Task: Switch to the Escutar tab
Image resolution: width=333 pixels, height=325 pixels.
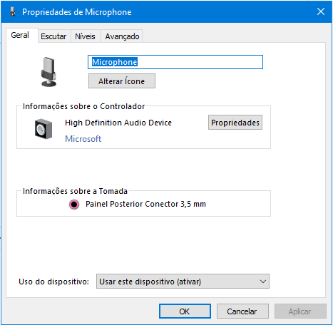Action: (x=53, y=36)
